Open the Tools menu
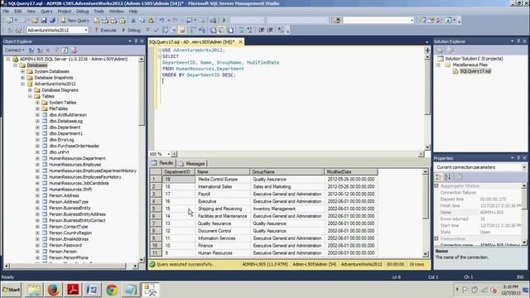Image resolution: width=530 pixels, height=298 pixels. click(99, 11)
